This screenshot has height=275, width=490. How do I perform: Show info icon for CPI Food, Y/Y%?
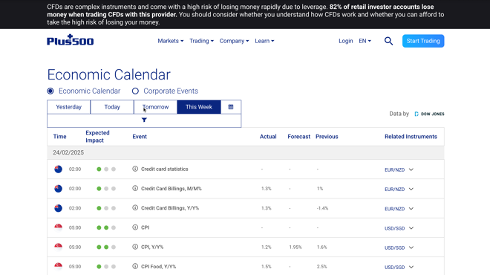(135, 266)
